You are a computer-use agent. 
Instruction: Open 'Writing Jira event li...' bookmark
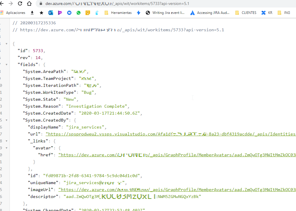coord(165,13)
